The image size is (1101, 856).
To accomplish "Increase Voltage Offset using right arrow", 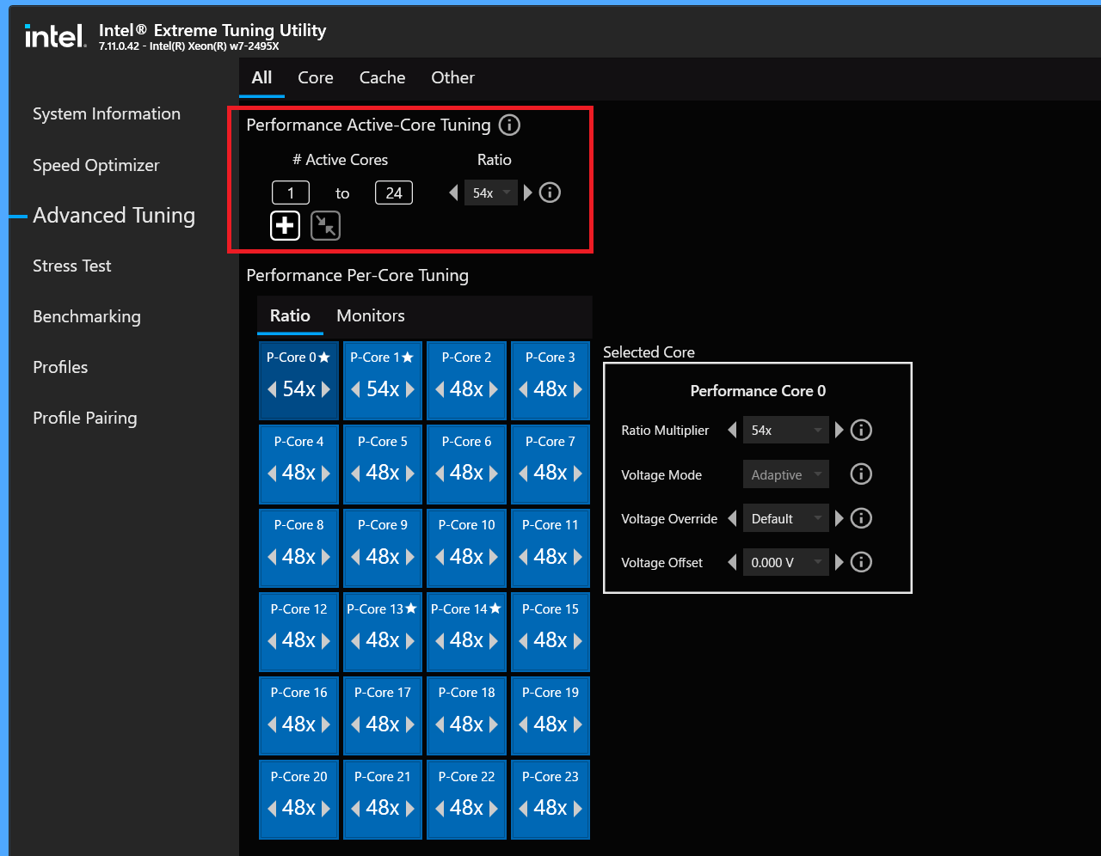I will pyautogui.click(x=840, y=562).
